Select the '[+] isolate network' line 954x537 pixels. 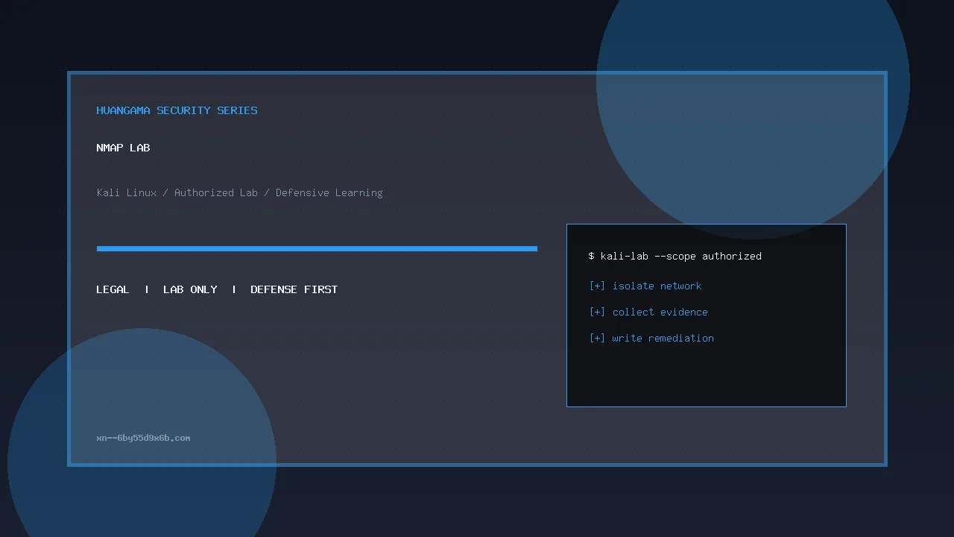coord(645,286)
